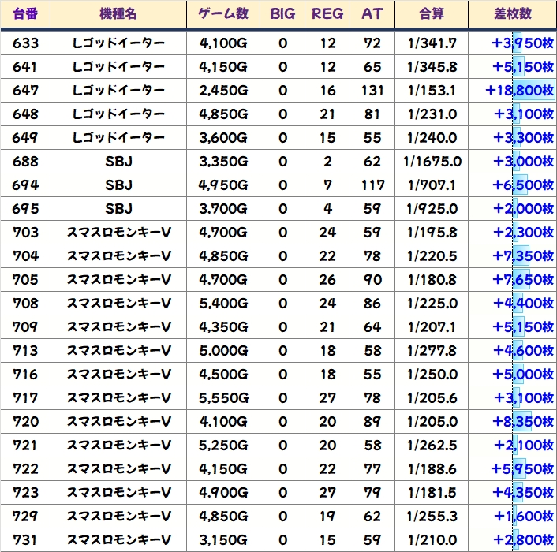Select the 5,550G game count cell
557x552 pixels.
(x=223, y=398)
